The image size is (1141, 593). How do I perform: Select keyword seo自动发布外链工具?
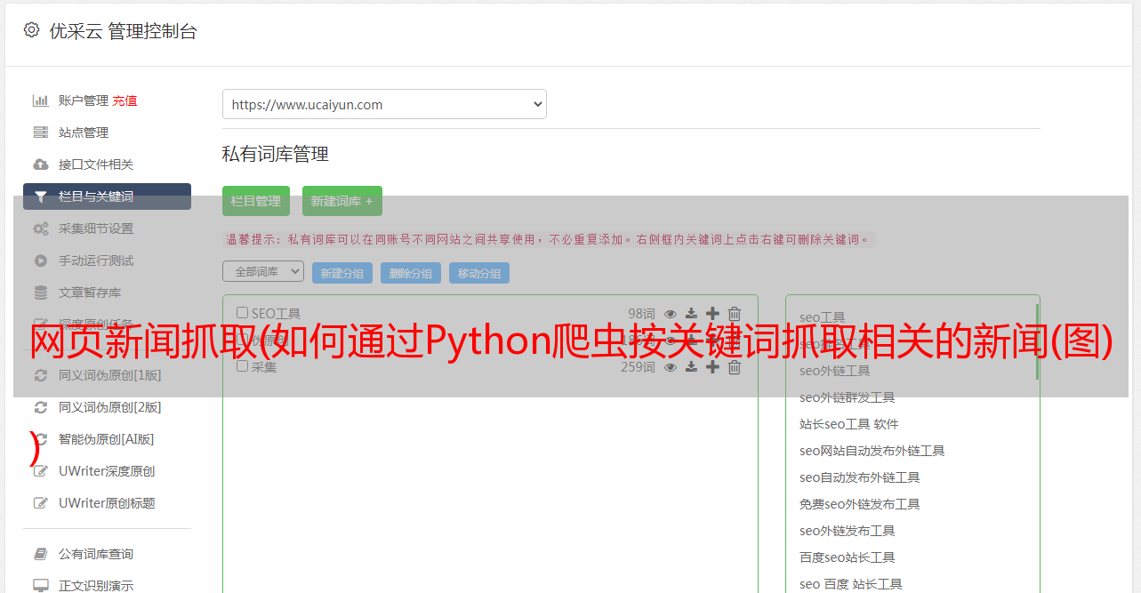(x=860, y=477)
